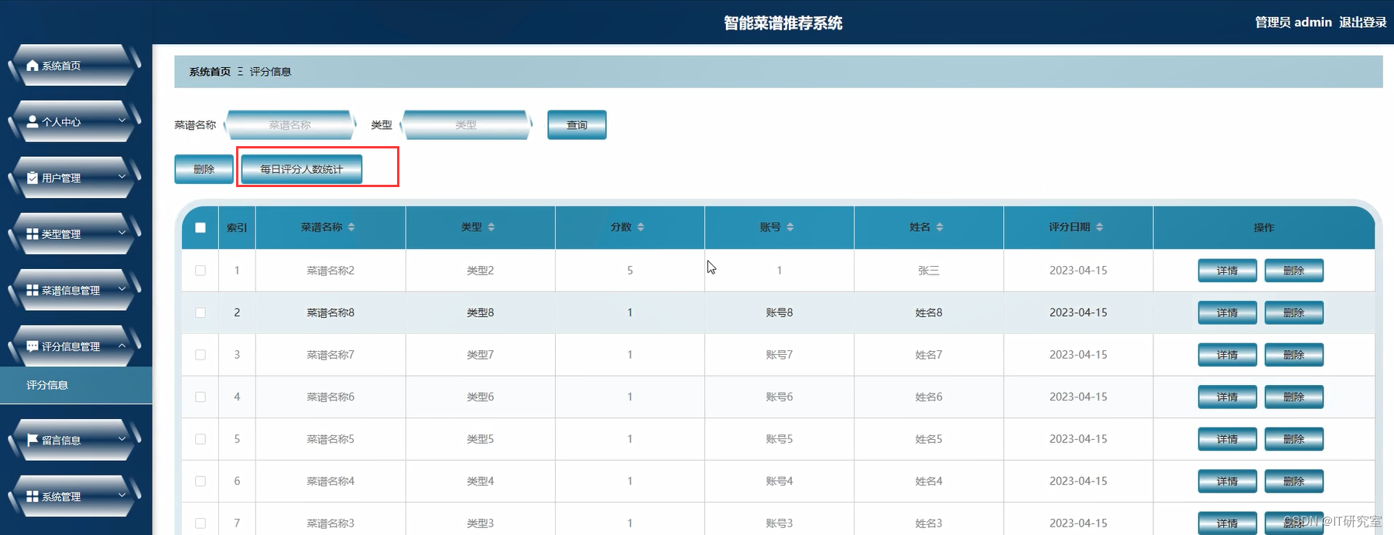This screenshot has width=1394, height=535.
Task: Click the cell 账号8
Action: tap(779, 312)
